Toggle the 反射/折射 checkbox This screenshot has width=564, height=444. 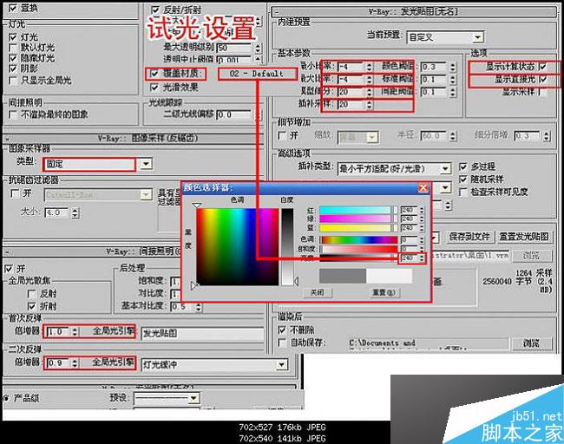(155, 10)
